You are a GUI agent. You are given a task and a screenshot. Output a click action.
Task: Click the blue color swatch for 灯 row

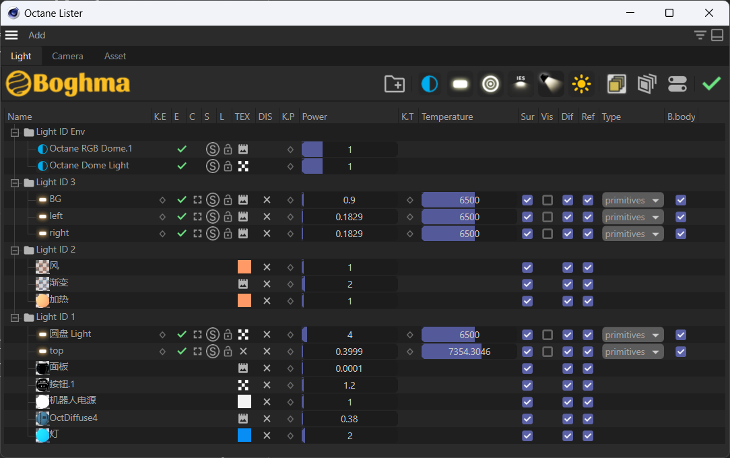tap(244, 435)
